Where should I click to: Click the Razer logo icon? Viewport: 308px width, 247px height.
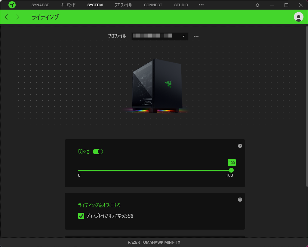(x=12, y=5)
